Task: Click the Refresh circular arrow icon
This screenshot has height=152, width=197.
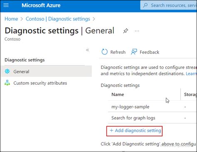Action: tap(104, 52)
